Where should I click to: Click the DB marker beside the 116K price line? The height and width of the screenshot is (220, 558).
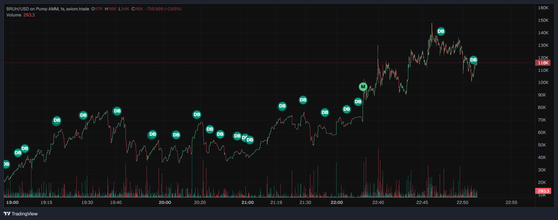pyautogui.click(x=473, y=60)
